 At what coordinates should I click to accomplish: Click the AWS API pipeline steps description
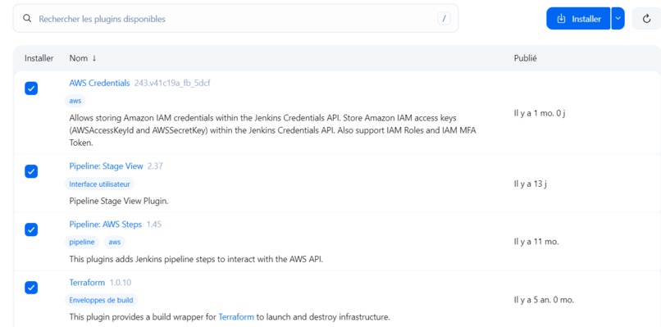(196, 259)
